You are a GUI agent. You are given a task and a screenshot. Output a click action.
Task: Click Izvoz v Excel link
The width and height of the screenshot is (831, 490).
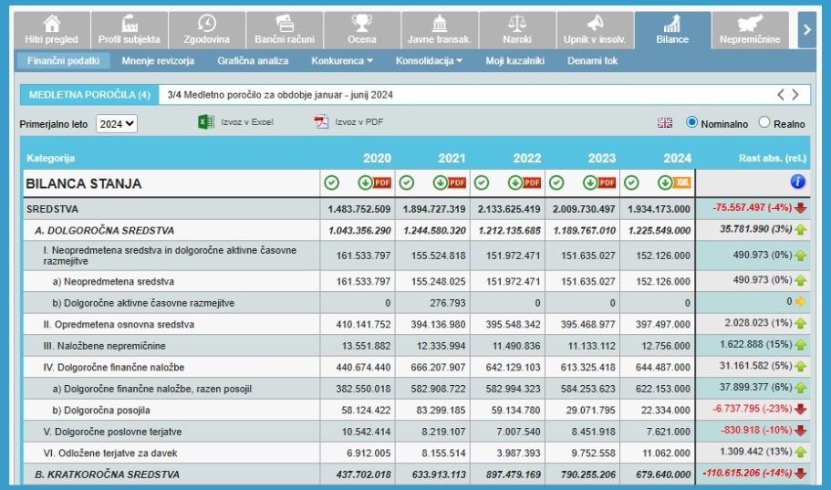pos(247,122)
